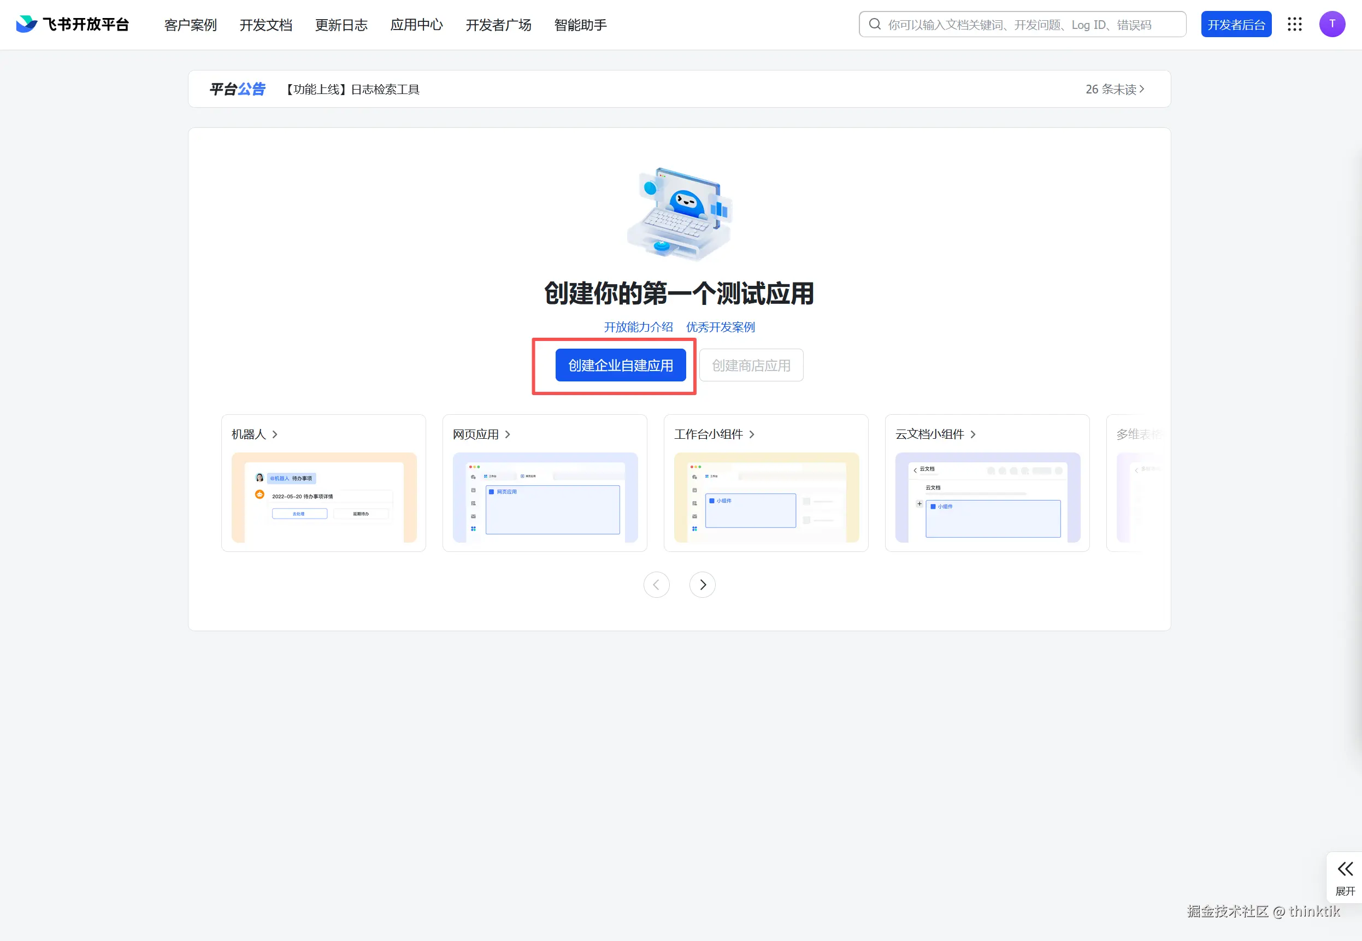Select the 智能助手 nav item
This screenshot has width=1362, height=941.
click(580, 25)
